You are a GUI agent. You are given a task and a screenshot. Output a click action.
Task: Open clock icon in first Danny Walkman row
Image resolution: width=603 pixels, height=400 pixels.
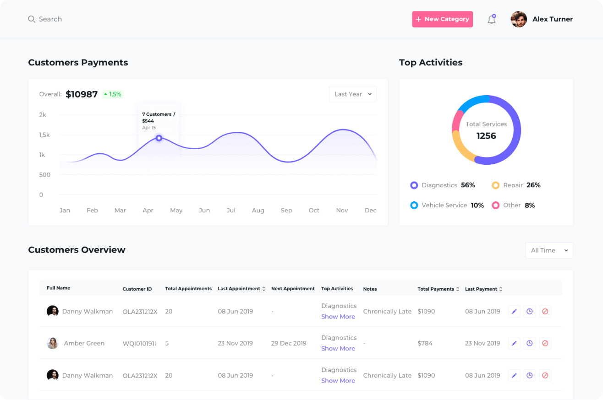530,311
